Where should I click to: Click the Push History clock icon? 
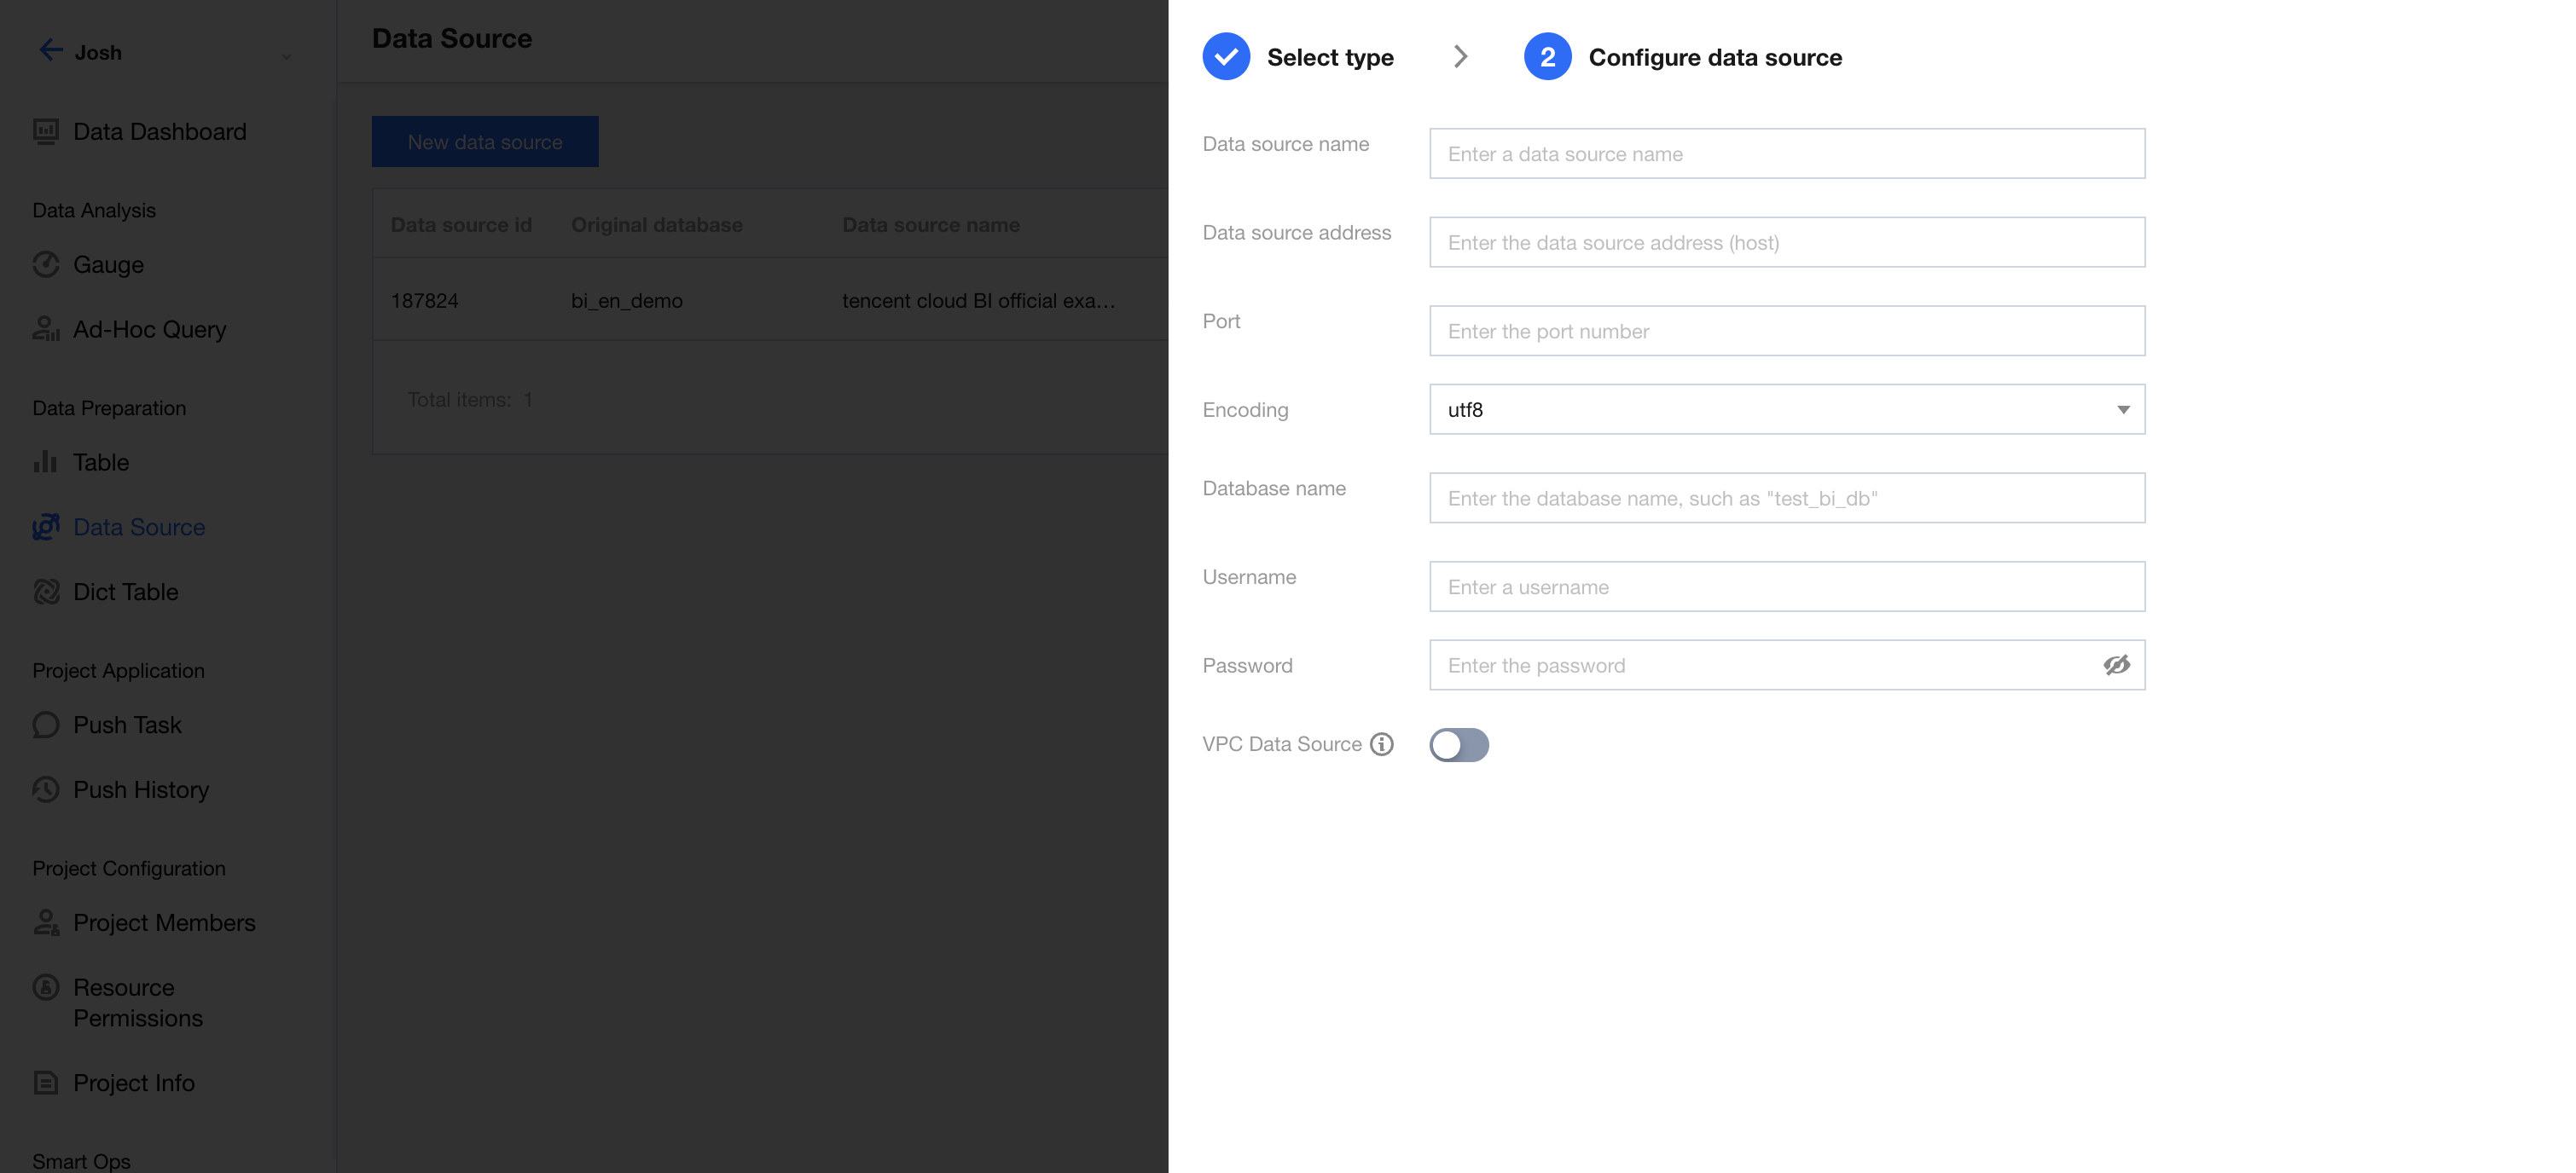pyautogui.click(x=46, y=789)
